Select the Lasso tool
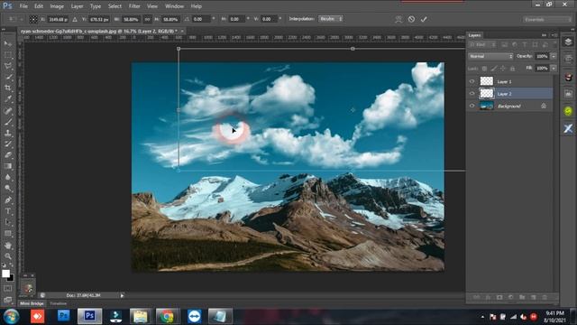 [x=8, y=66]
